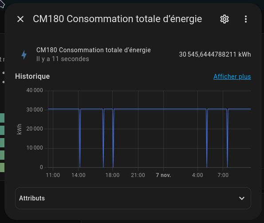Click the top green bar behind the dialog
Screen dimensions: 264x223
click(2, 118)
